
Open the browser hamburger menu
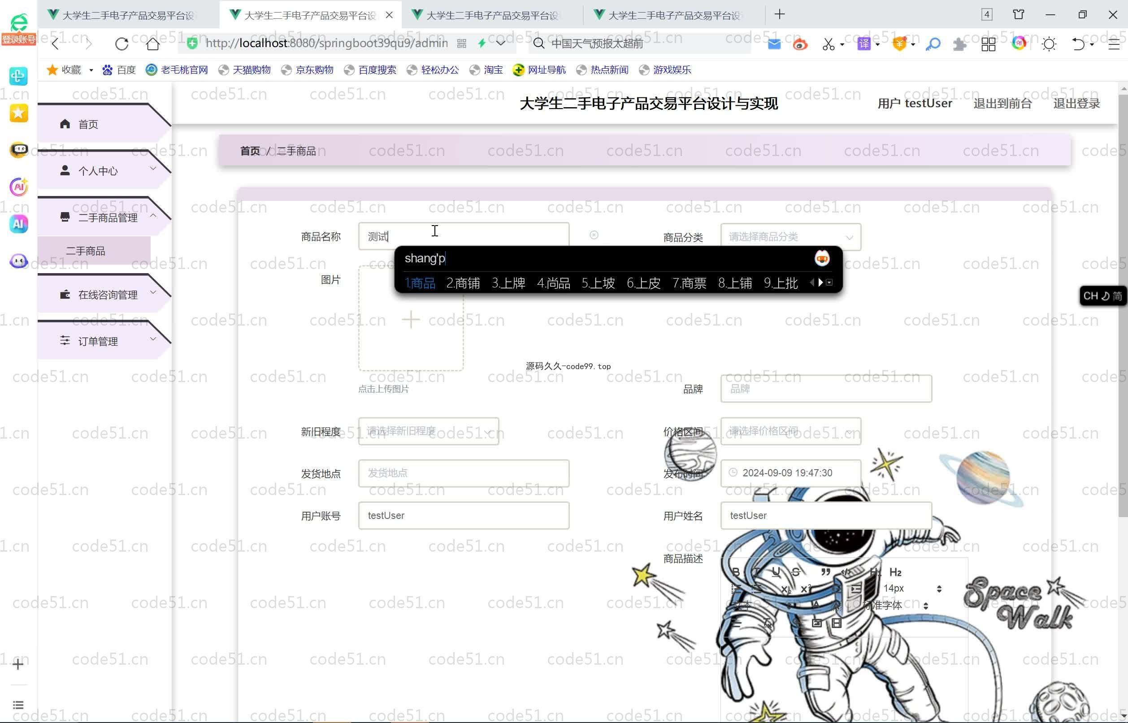[x=1114, y=44]
